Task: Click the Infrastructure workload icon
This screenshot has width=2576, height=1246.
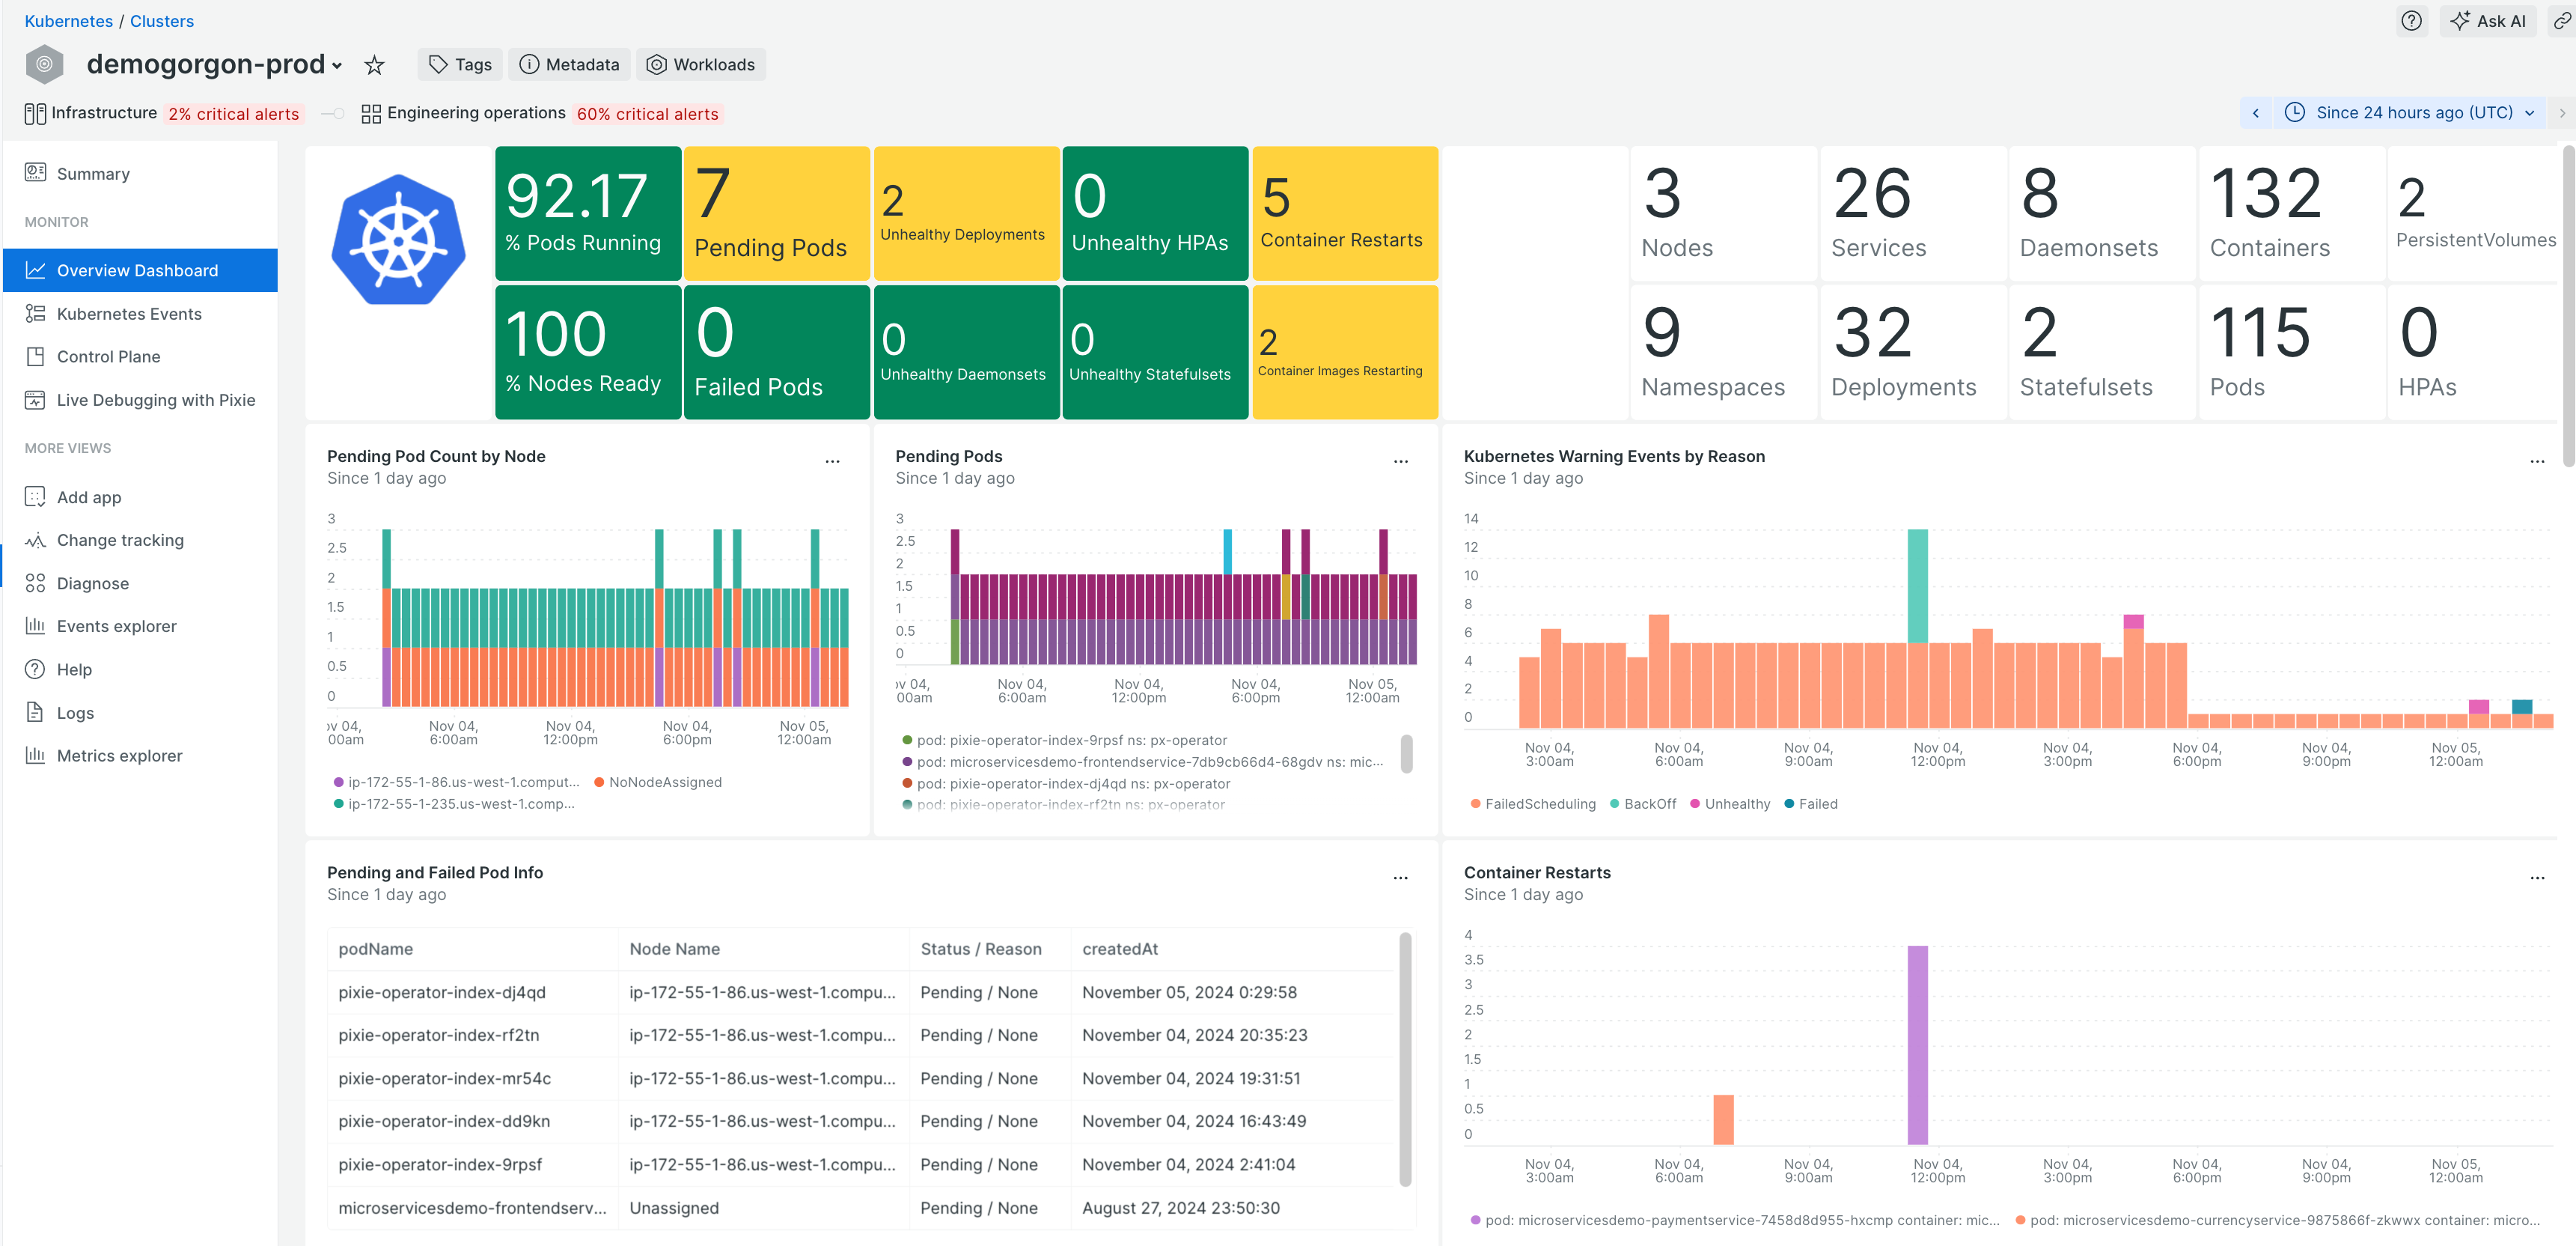Action: click(35, 113)
